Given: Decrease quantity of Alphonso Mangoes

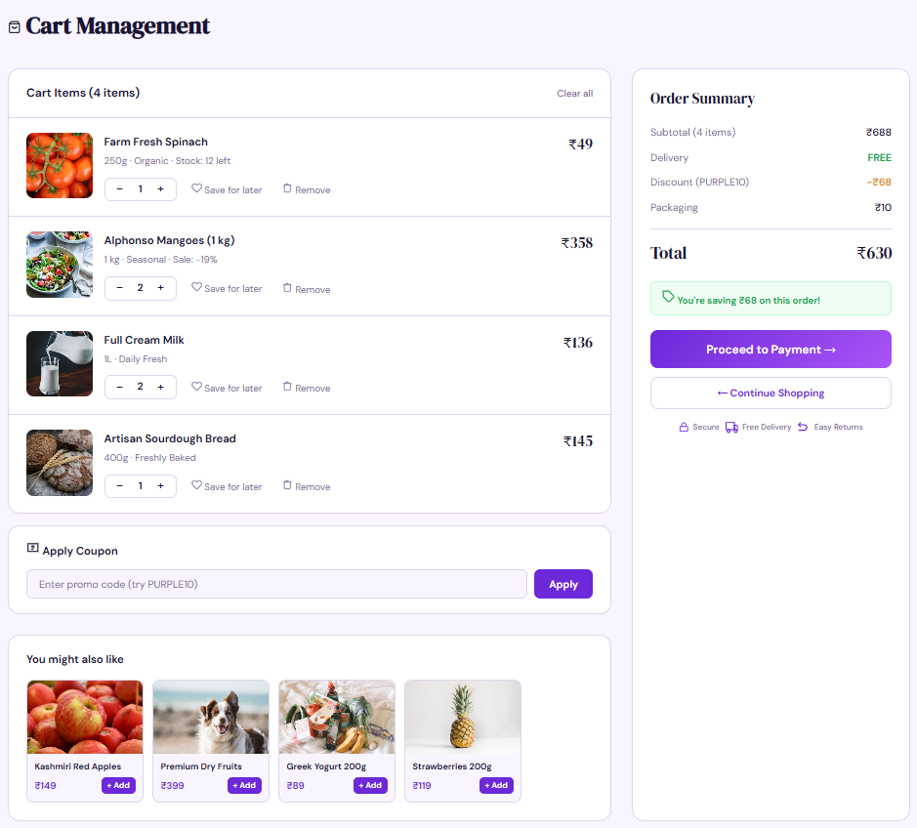Looking at the screenshot, I should coord(119,288).
